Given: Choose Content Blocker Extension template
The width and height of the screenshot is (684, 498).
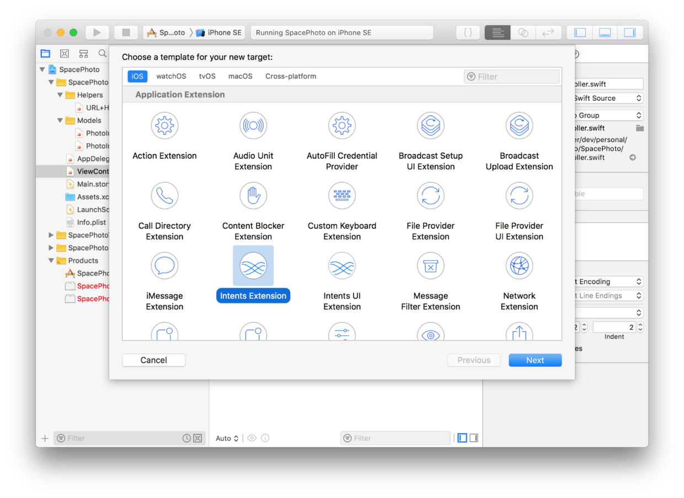Looking at the screenshot, I should (x=253, y=196).
